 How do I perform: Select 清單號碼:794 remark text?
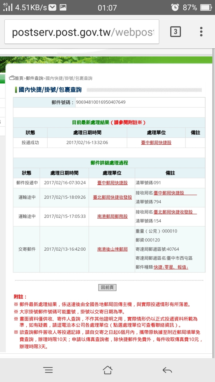(148, 202)
